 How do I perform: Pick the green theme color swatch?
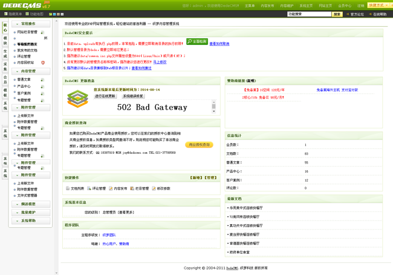click(x=50, y=15)
